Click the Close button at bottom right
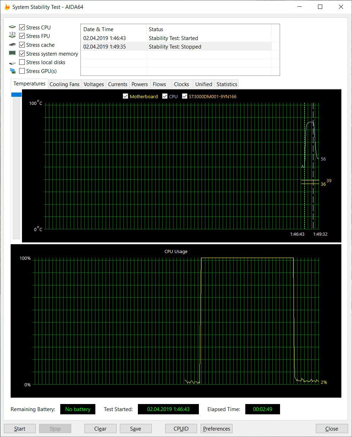 tap(332, 428)
